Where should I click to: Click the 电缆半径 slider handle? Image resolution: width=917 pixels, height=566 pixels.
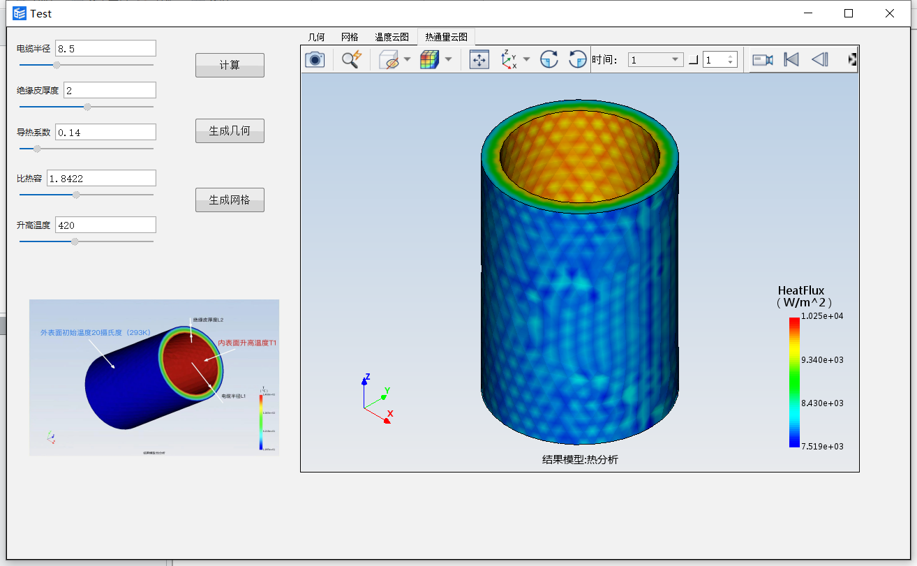click(x=57, y=65)
